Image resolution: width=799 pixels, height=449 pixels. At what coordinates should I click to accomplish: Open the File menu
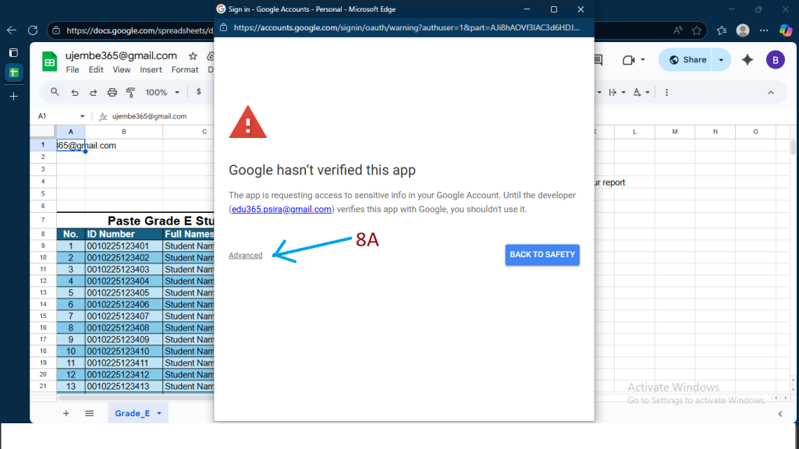coord(73,69)
